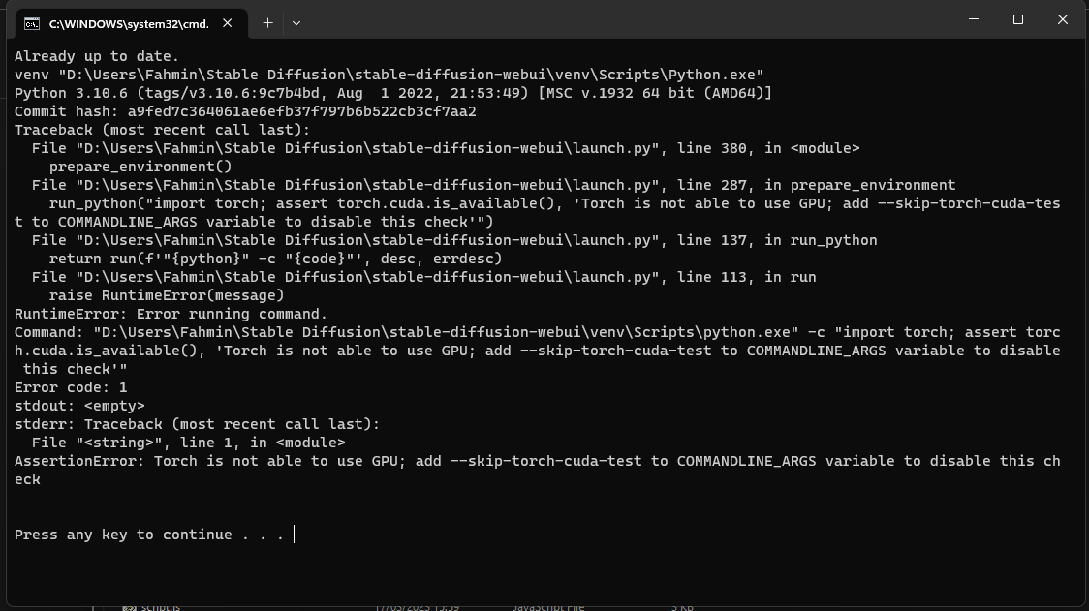Click the JavaScript File type cell
1089x611 pixels.
pyautogui.click(x=548, y=607)
